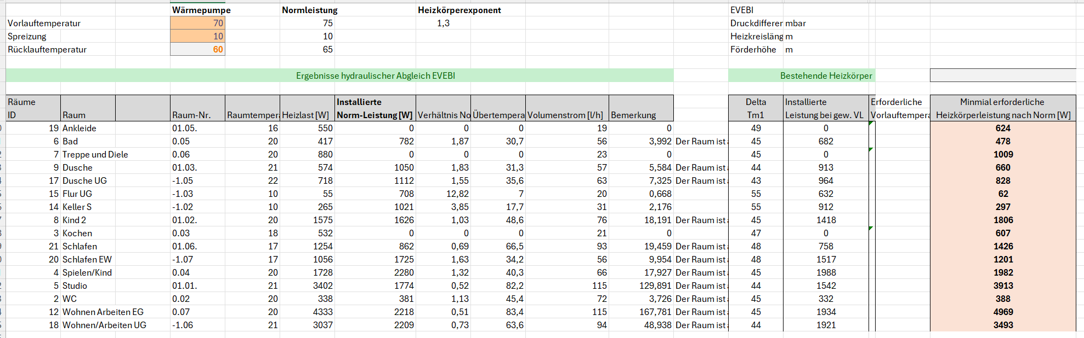
Task: Select the Installierte Norm-Leistung [W] column header
Action: 375,108
